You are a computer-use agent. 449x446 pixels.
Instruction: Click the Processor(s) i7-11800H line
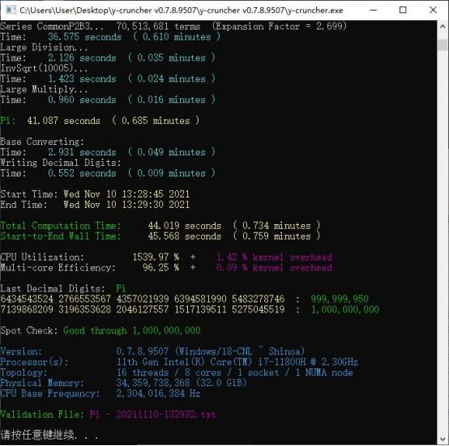179,362
